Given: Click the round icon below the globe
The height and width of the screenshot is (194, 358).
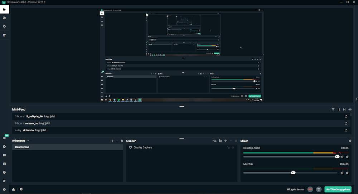Looking at the screenshot, I should (4, 146).
